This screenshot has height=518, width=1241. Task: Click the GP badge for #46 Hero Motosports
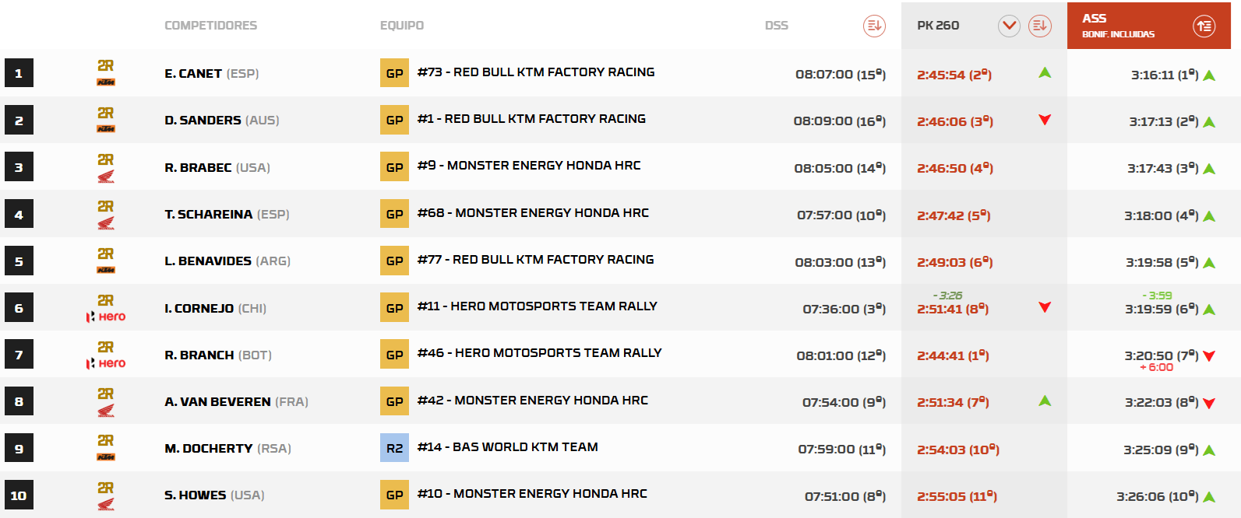[394, 355]
